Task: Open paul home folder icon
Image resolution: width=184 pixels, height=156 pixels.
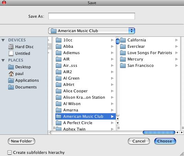Action: pyautogui.click(x=11, y=74)
